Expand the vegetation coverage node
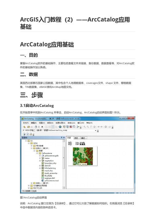 [x=40, y=161]
